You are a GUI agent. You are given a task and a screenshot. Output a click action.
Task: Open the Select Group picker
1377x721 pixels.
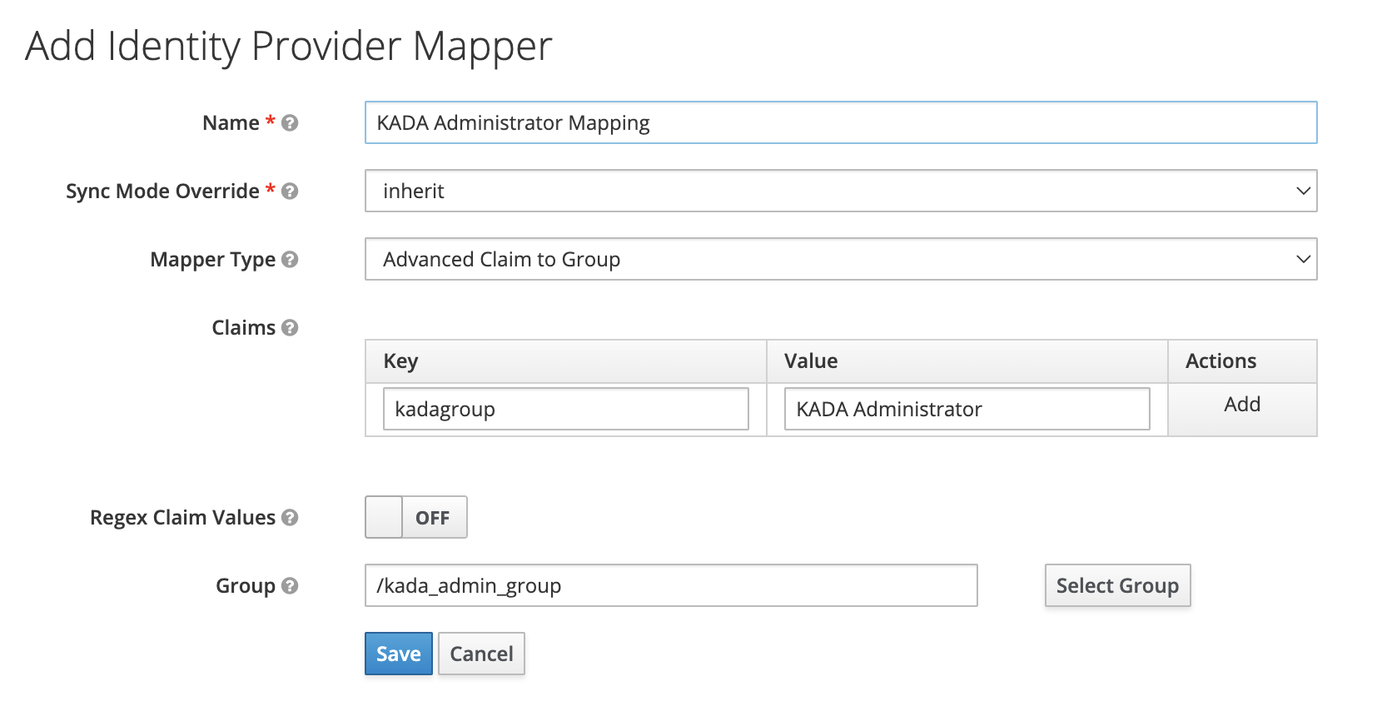point(1116,586)
